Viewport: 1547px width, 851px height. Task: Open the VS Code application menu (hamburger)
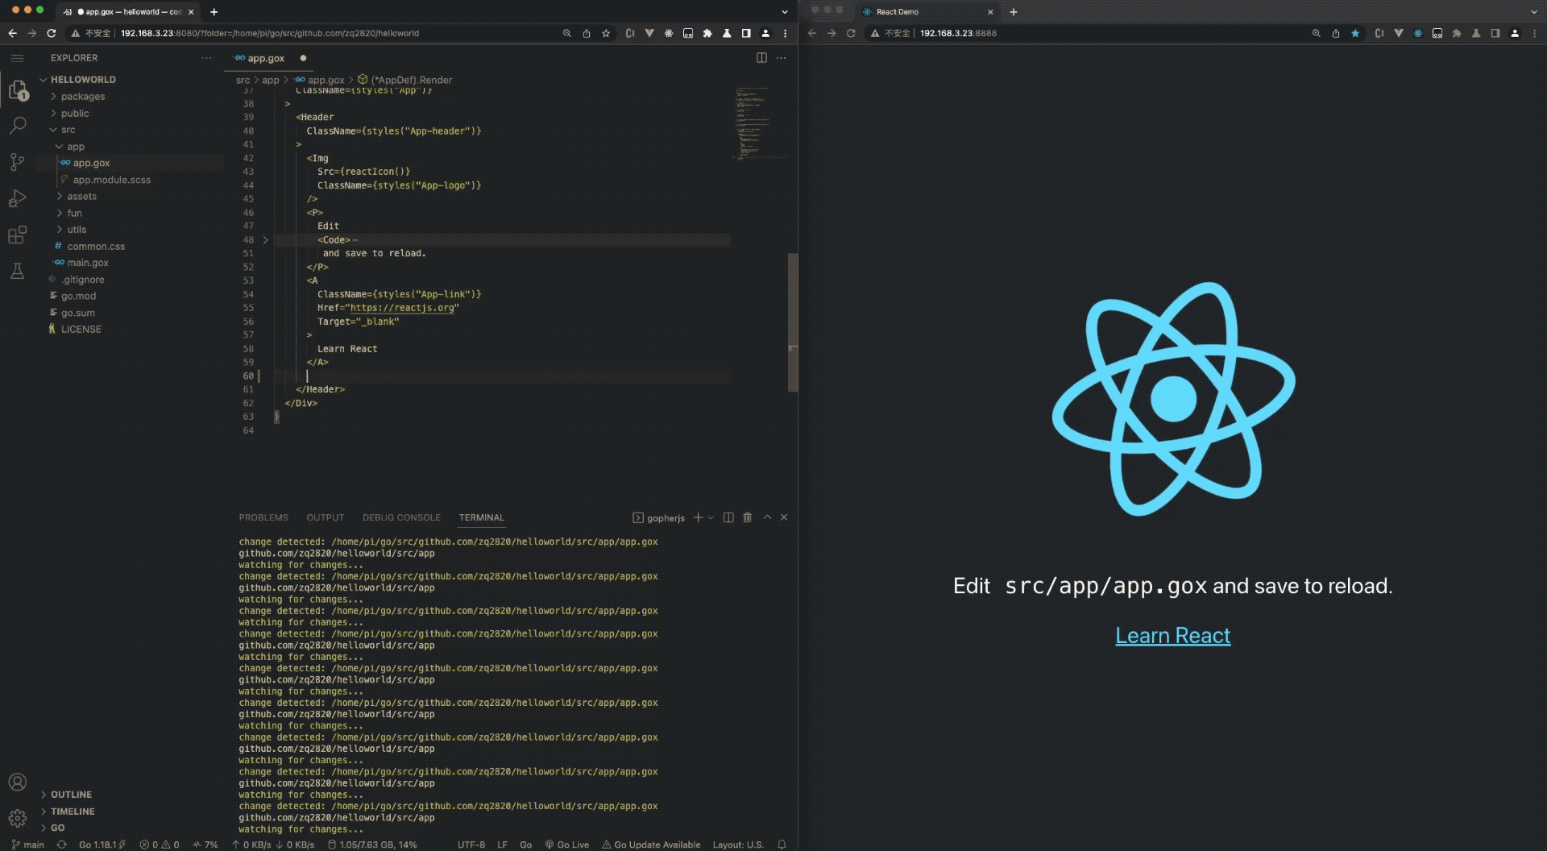(18, 58)
